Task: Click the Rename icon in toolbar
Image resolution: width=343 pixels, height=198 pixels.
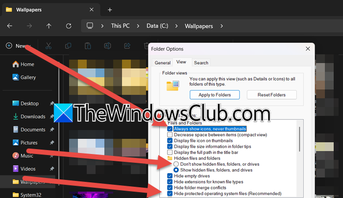Action: [x=107, y=46]
